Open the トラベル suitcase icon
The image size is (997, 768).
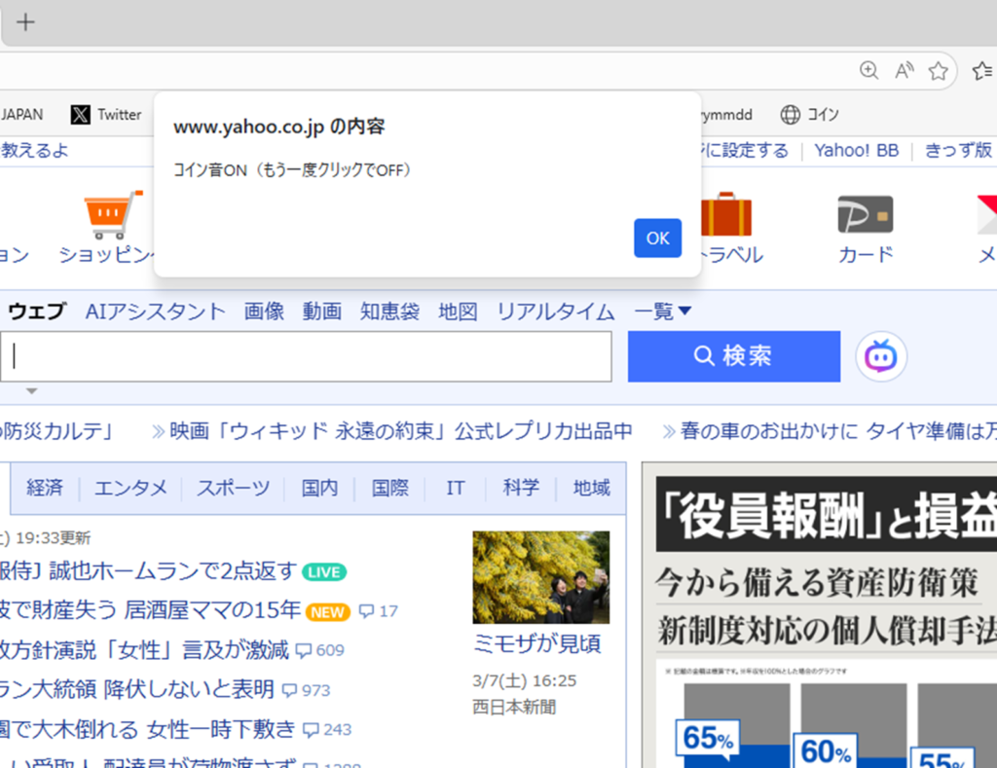725,215
